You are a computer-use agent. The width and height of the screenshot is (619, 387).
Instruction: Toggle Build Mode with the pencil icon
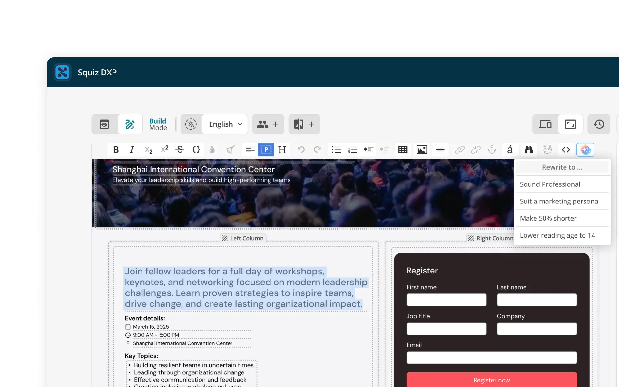click(x=130, y=124)
